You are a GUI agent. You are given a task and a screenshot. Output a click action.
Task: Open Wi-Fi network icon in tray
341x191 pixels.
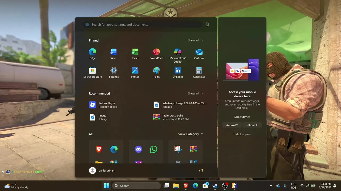point(302,186)
